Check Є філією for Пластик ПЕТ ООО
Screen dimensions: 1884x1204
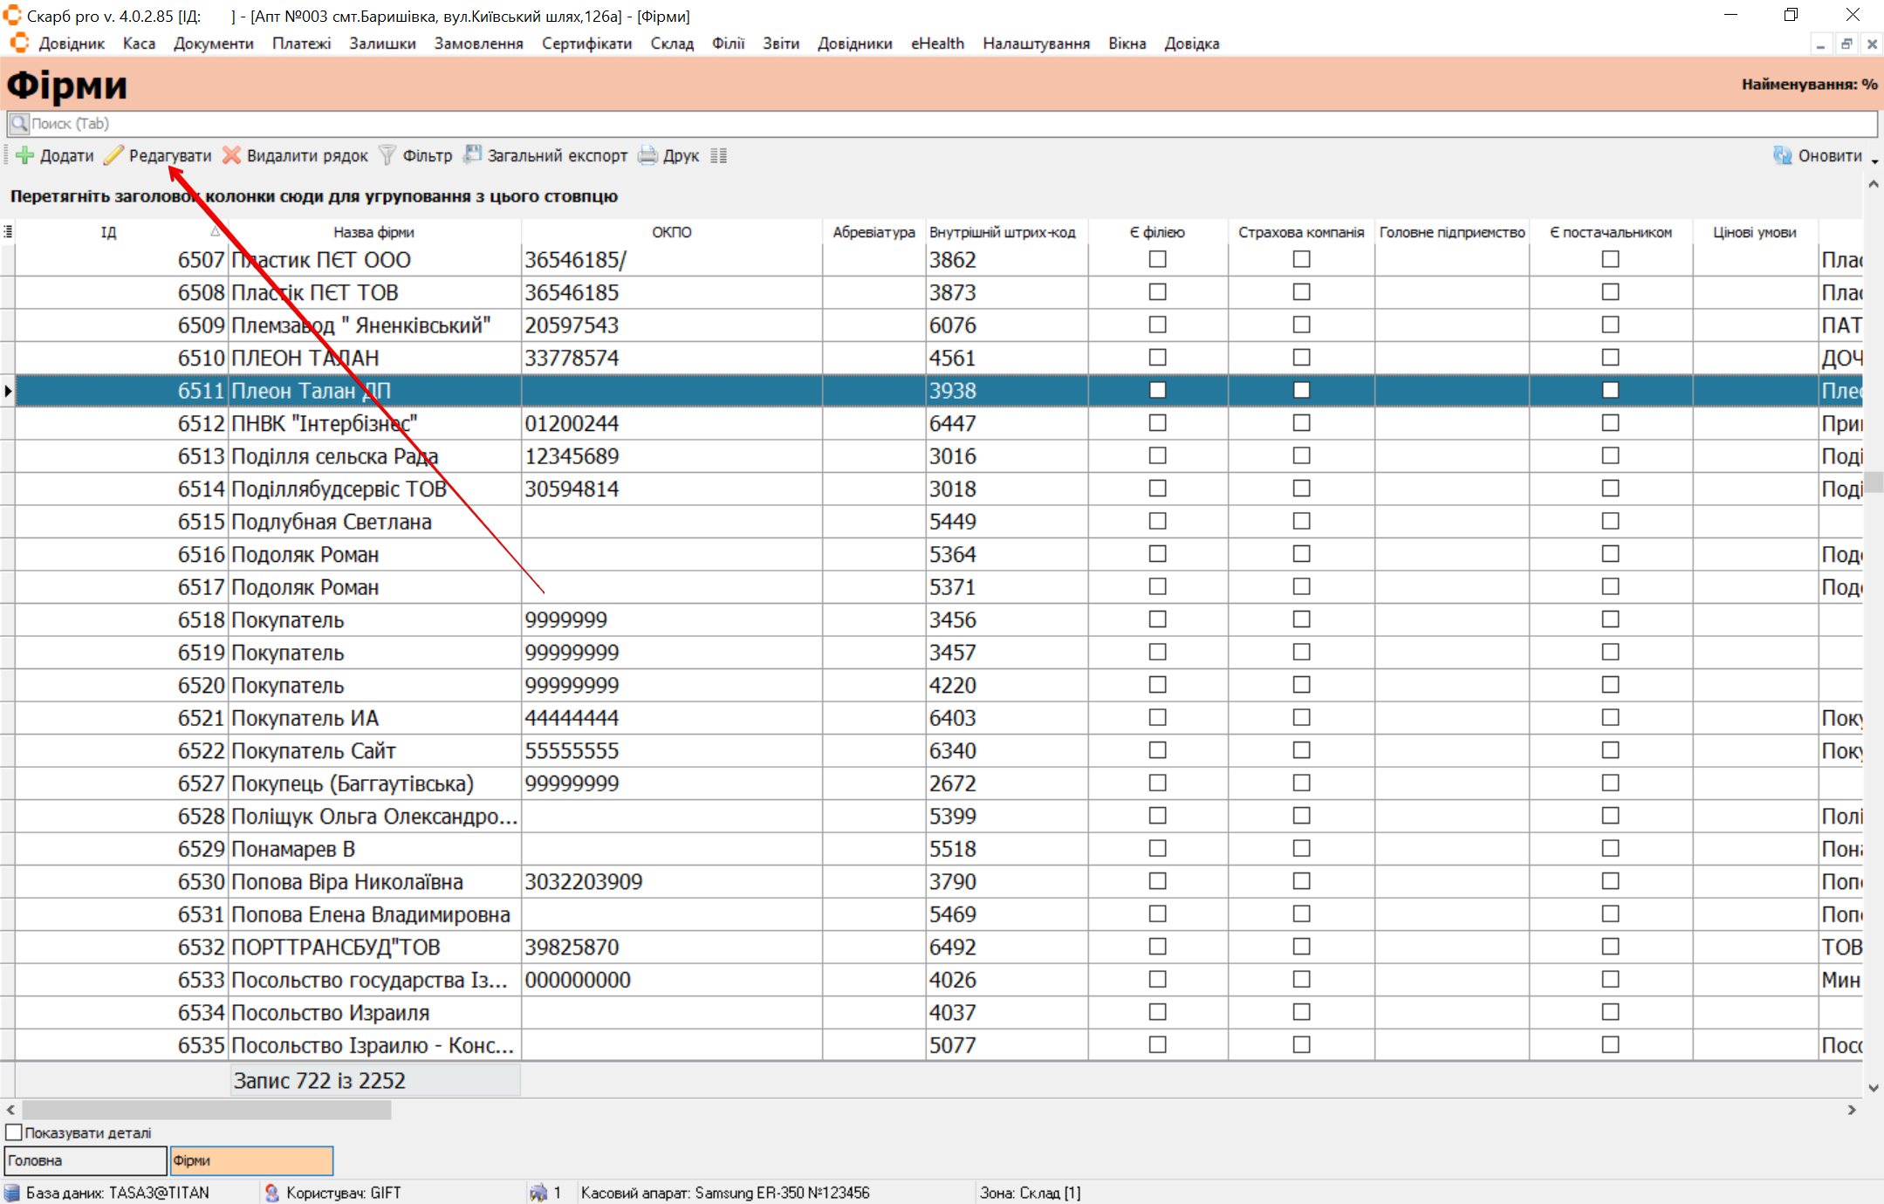coord(1157,259)
